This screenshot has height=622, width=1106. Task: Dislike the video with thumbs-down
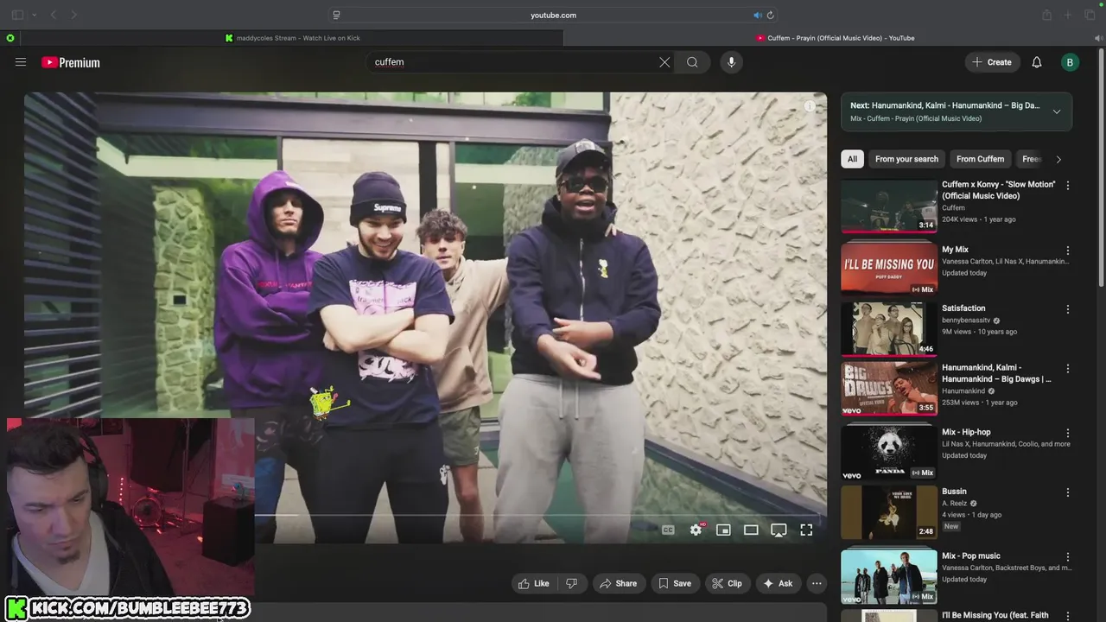pos(571,583)
